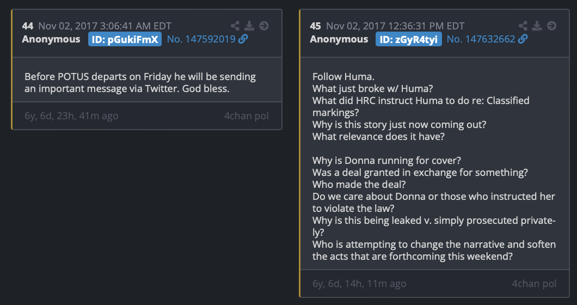Click the arrow circle icon on post 44
This screenshot has height=305, width=577.
tap(263, 26)
